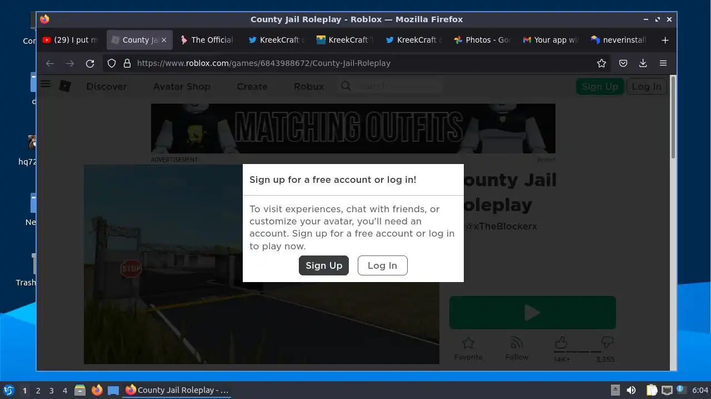Go back to previous page
This screenshot has height=399, width=711.
(x=50, y=63)
